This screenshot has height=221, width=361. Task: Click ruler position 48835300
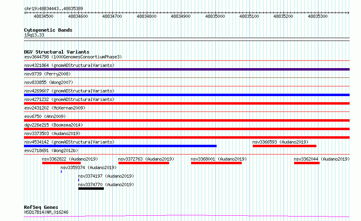[318, 16]
